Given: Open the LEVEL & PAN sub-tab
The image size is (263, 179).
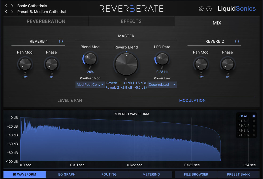Looking at the screenshot, I should pos(70,100).
